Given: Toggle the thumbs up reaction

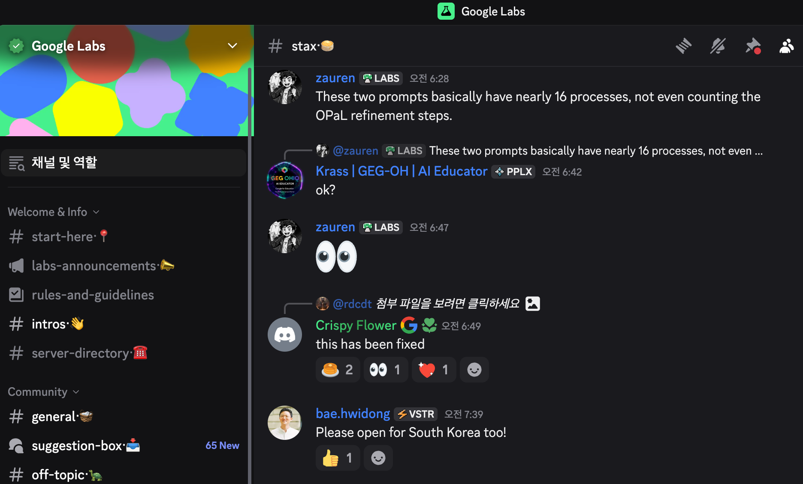Looking at the screenshot, I should 338,458.
